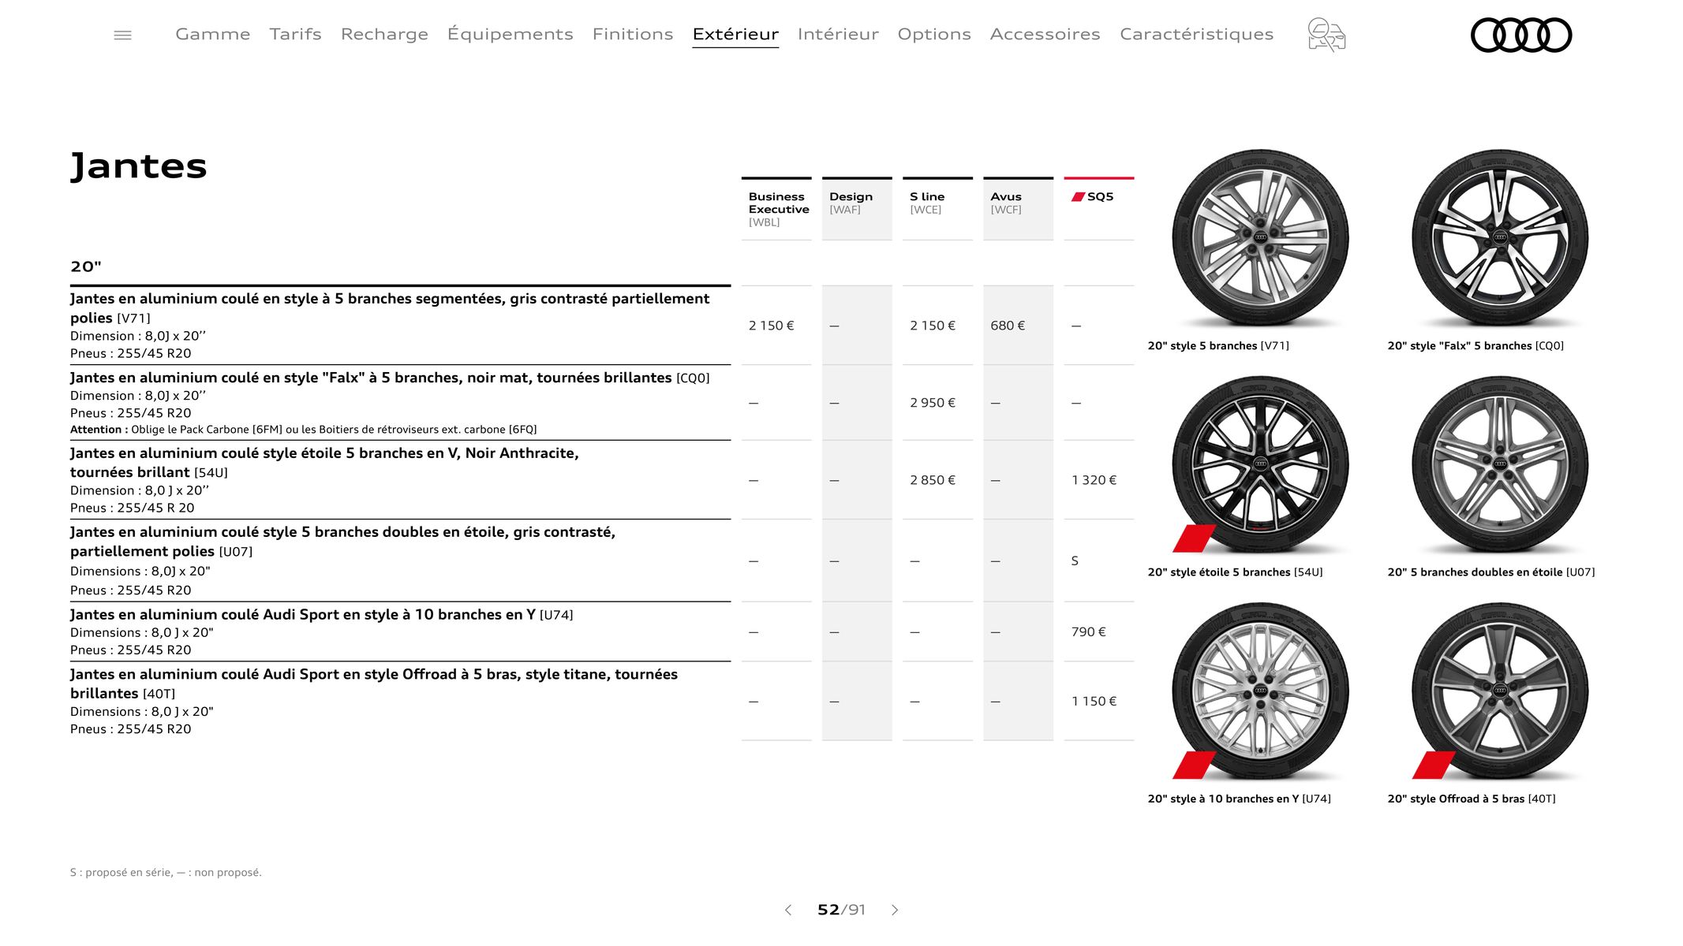
Task: Open the Accessoires tab
Action: click(1045, 34)
